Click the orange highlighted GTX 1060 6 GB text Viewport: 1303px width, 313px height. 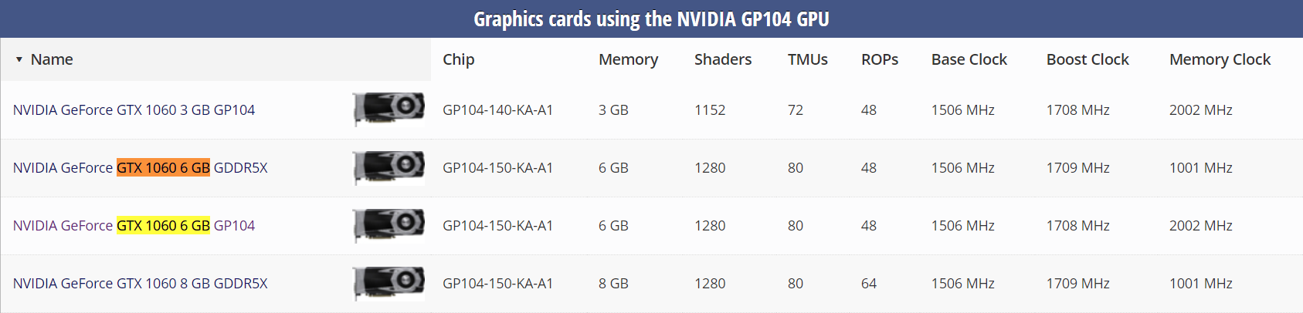click(163, 168)
